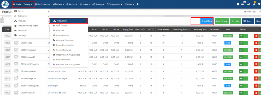Click S.No field in ST00001blue29 row

[7, 93]
